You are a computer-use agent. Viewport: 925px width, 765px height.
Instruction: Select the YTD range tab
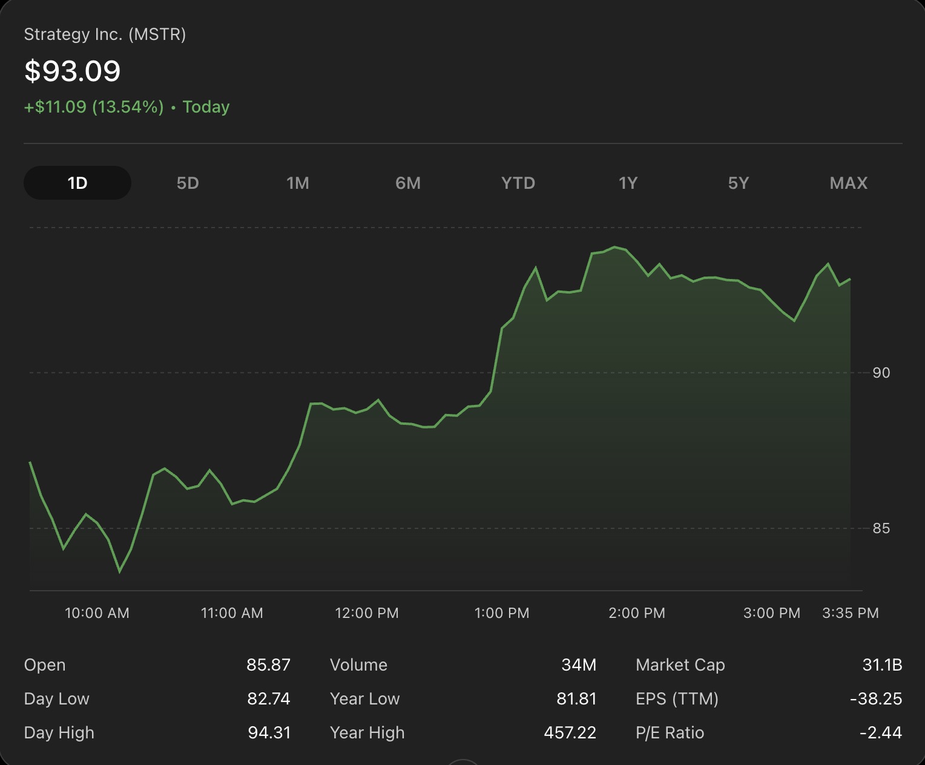[x=518, y=183]
